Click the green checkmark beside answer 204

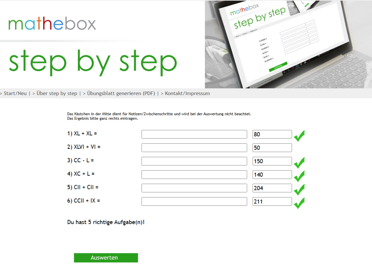[299, 189]
